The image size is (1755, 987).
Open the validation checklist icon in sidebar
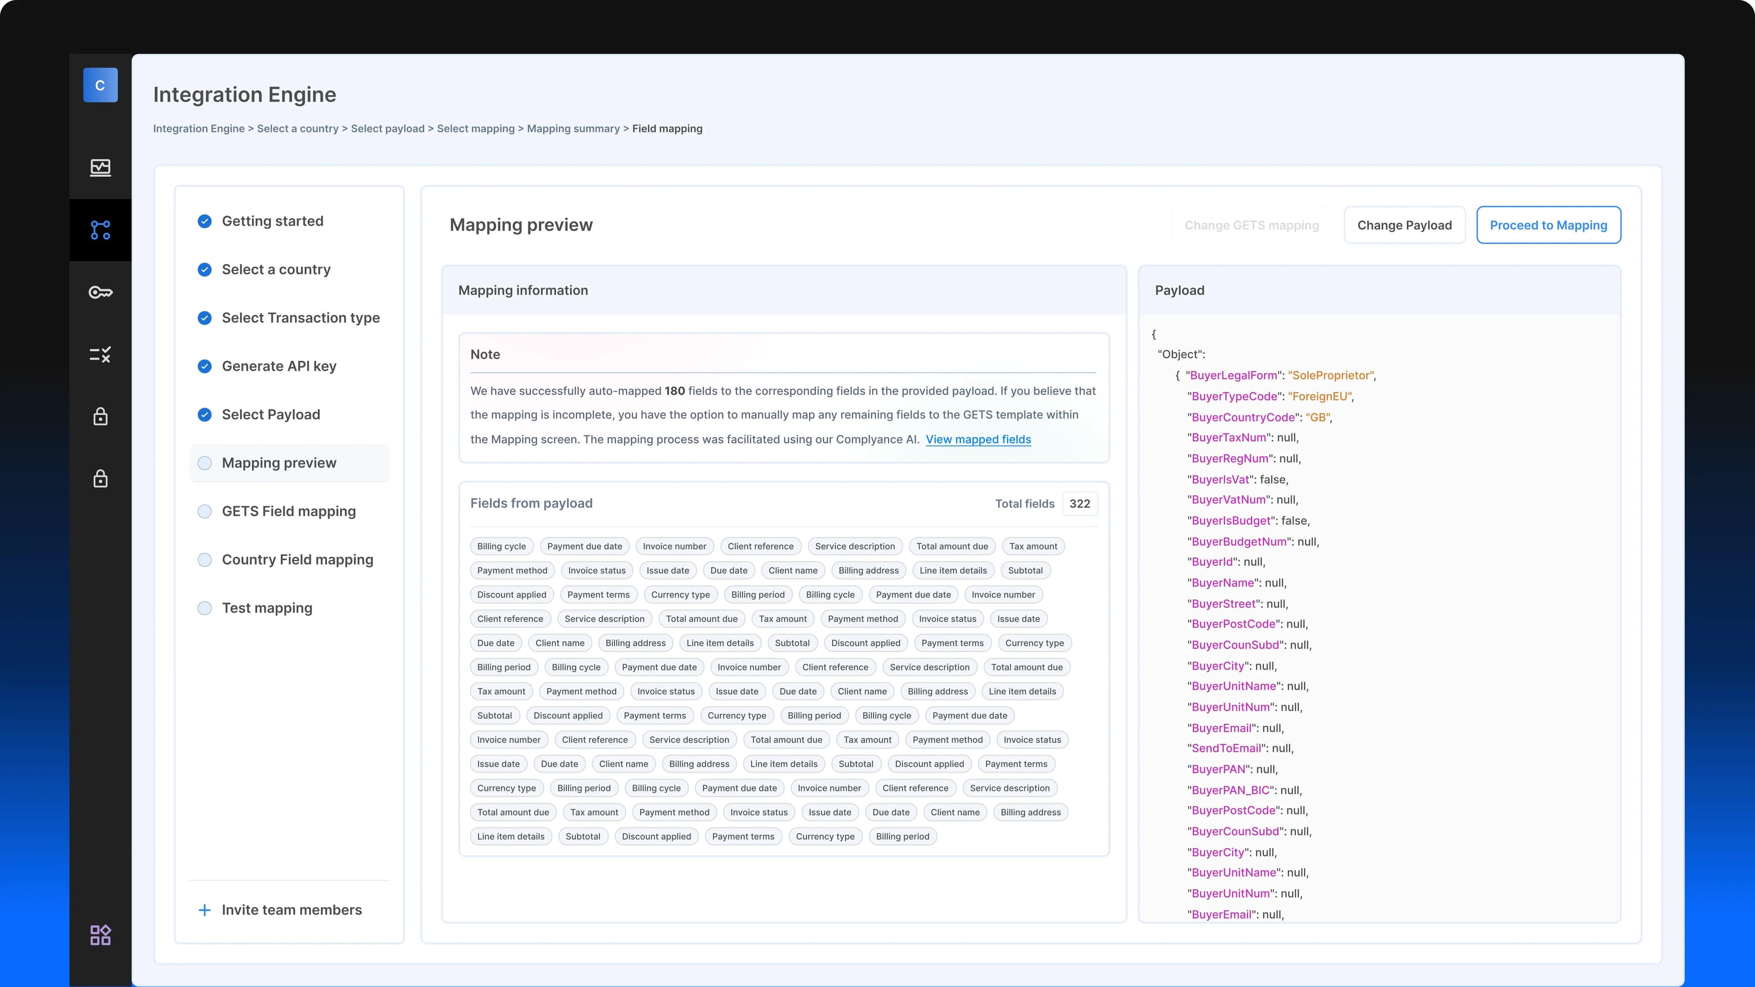[100, 354]
